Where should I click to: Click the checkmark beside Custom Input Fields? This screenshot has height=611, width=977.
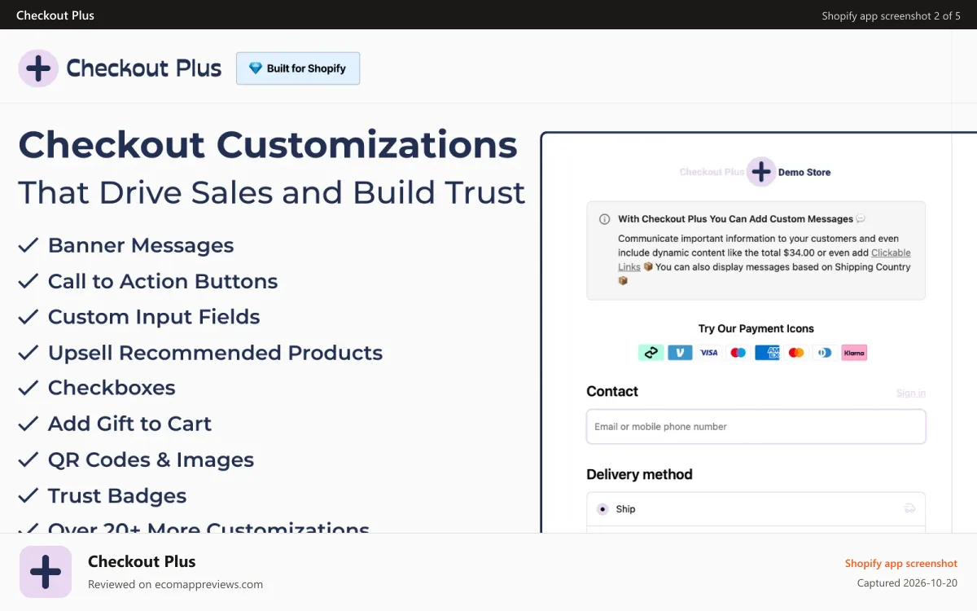pyautogui.click(x=28, y=317)
